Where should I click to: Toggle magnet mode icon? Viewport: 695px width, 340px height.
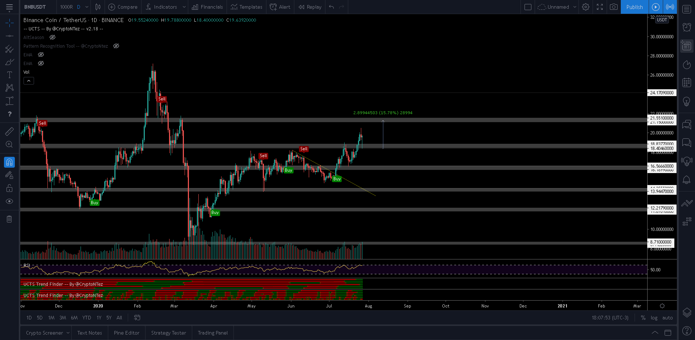coord(9,162)
